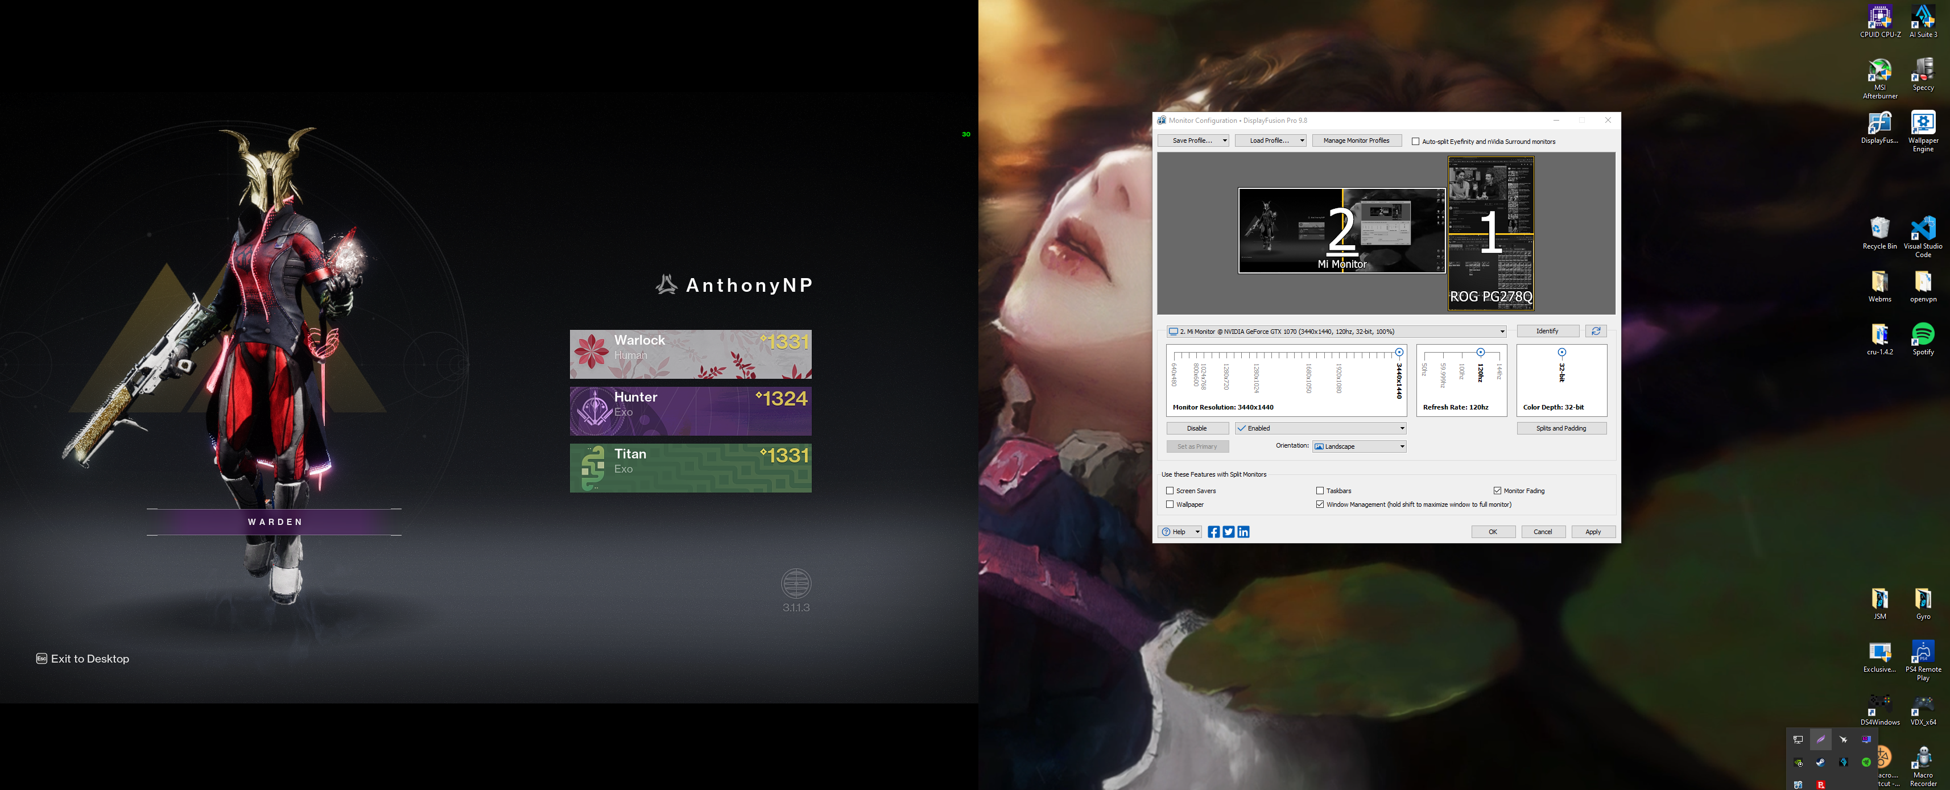The height and width of the screenshot is (790, 1950).
Task: Check Auto-split Eyefinity and nVidia Surround
Action: (1415, 142)
